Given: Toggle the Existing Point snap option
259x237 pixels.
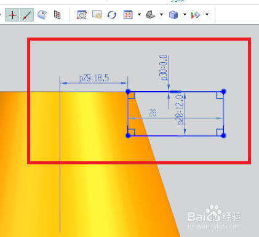Looking at the screenshot, I should 12,15.
